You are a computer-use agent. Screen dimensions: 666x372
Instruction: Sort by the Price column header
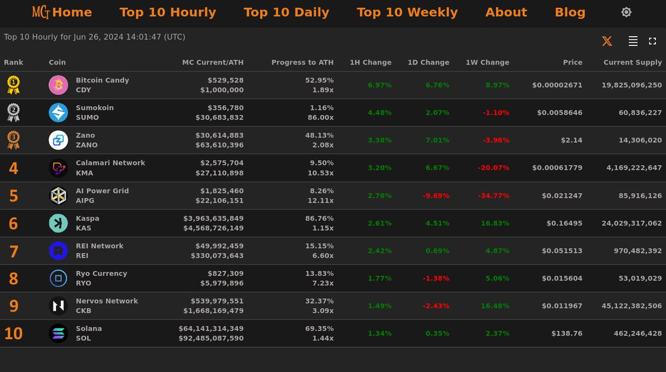pos(573,62)
